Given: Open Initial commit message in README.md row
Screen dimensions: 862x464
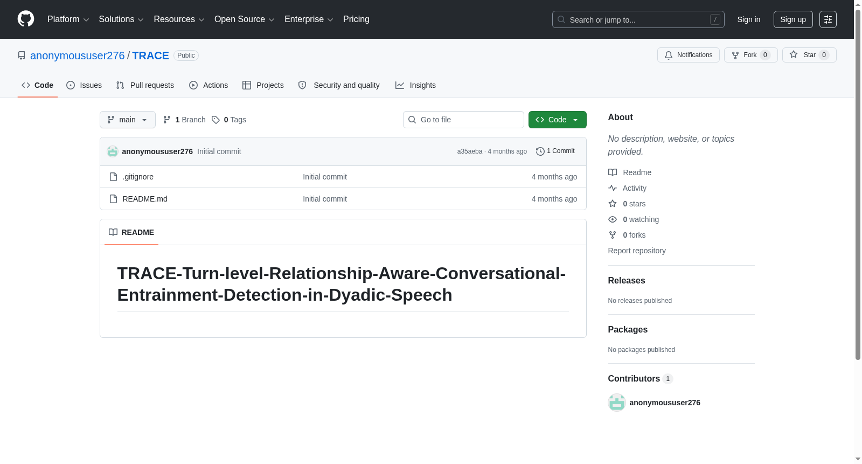Looking at the screenshot, I should [325, 199].
